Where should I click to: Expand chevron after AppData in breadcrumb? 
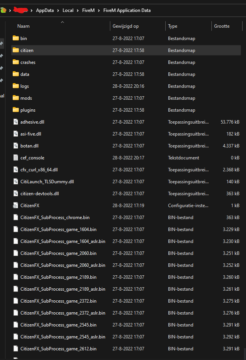coord(58,10)
